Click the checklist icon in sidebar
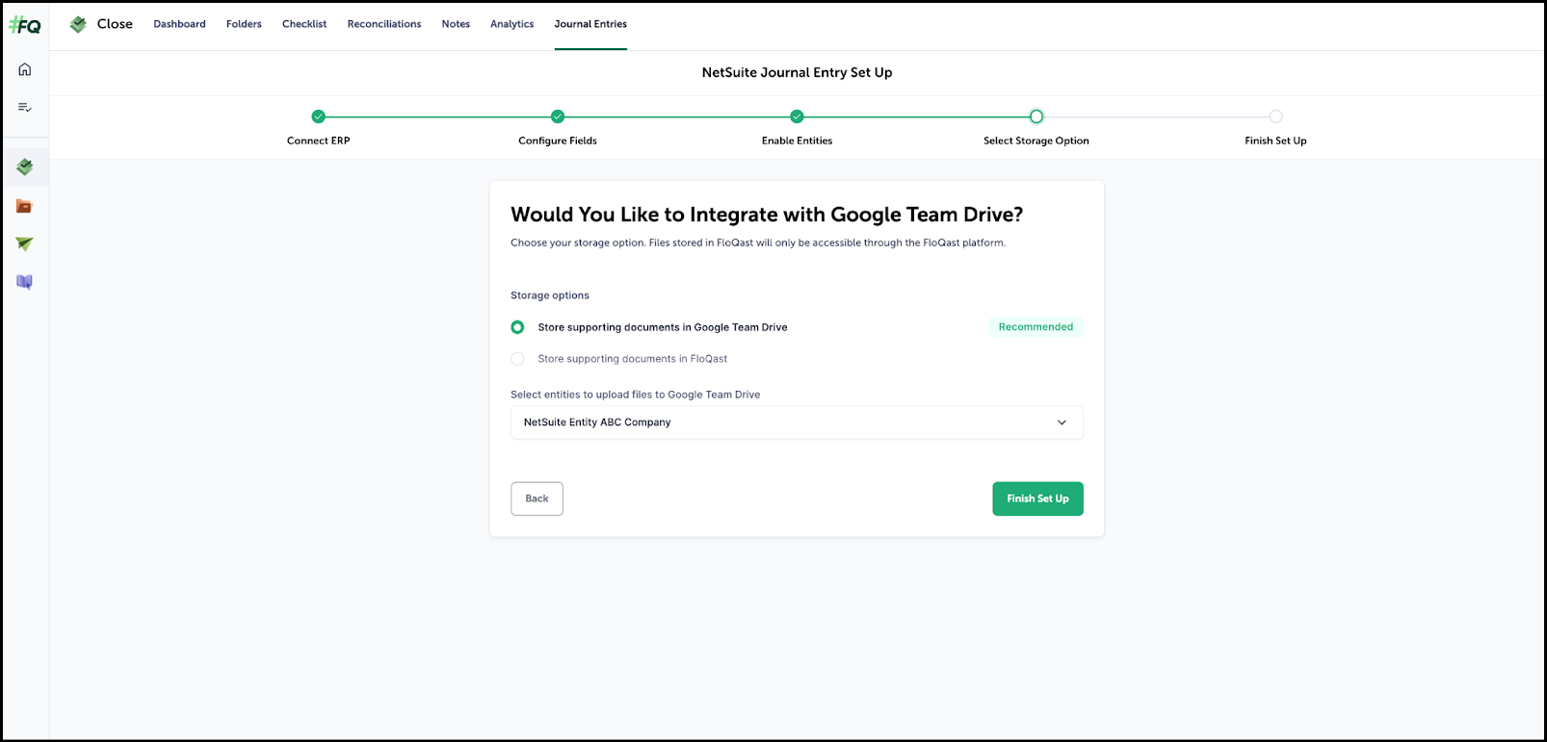The height and width of the screenshot is (742, 1547). pyautogui.click(x=25, y=108)
